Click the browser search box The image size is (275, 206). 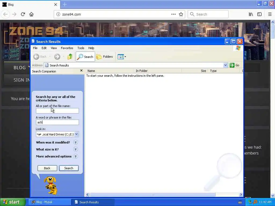[208, 14]
